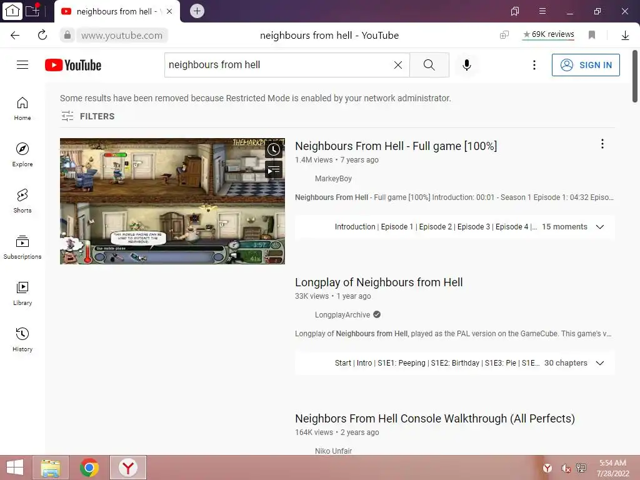Open browser downloads arrow icon
Image resolution: width=640 pixels, height=480 pixels.
tap(625, 36)
